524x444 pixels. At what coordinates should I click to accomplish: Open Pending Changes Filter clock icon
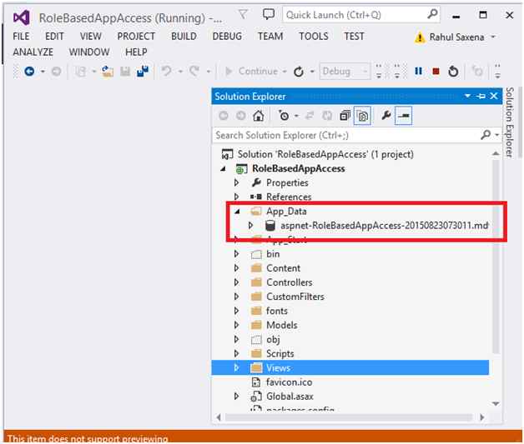(x=284, y=116)
